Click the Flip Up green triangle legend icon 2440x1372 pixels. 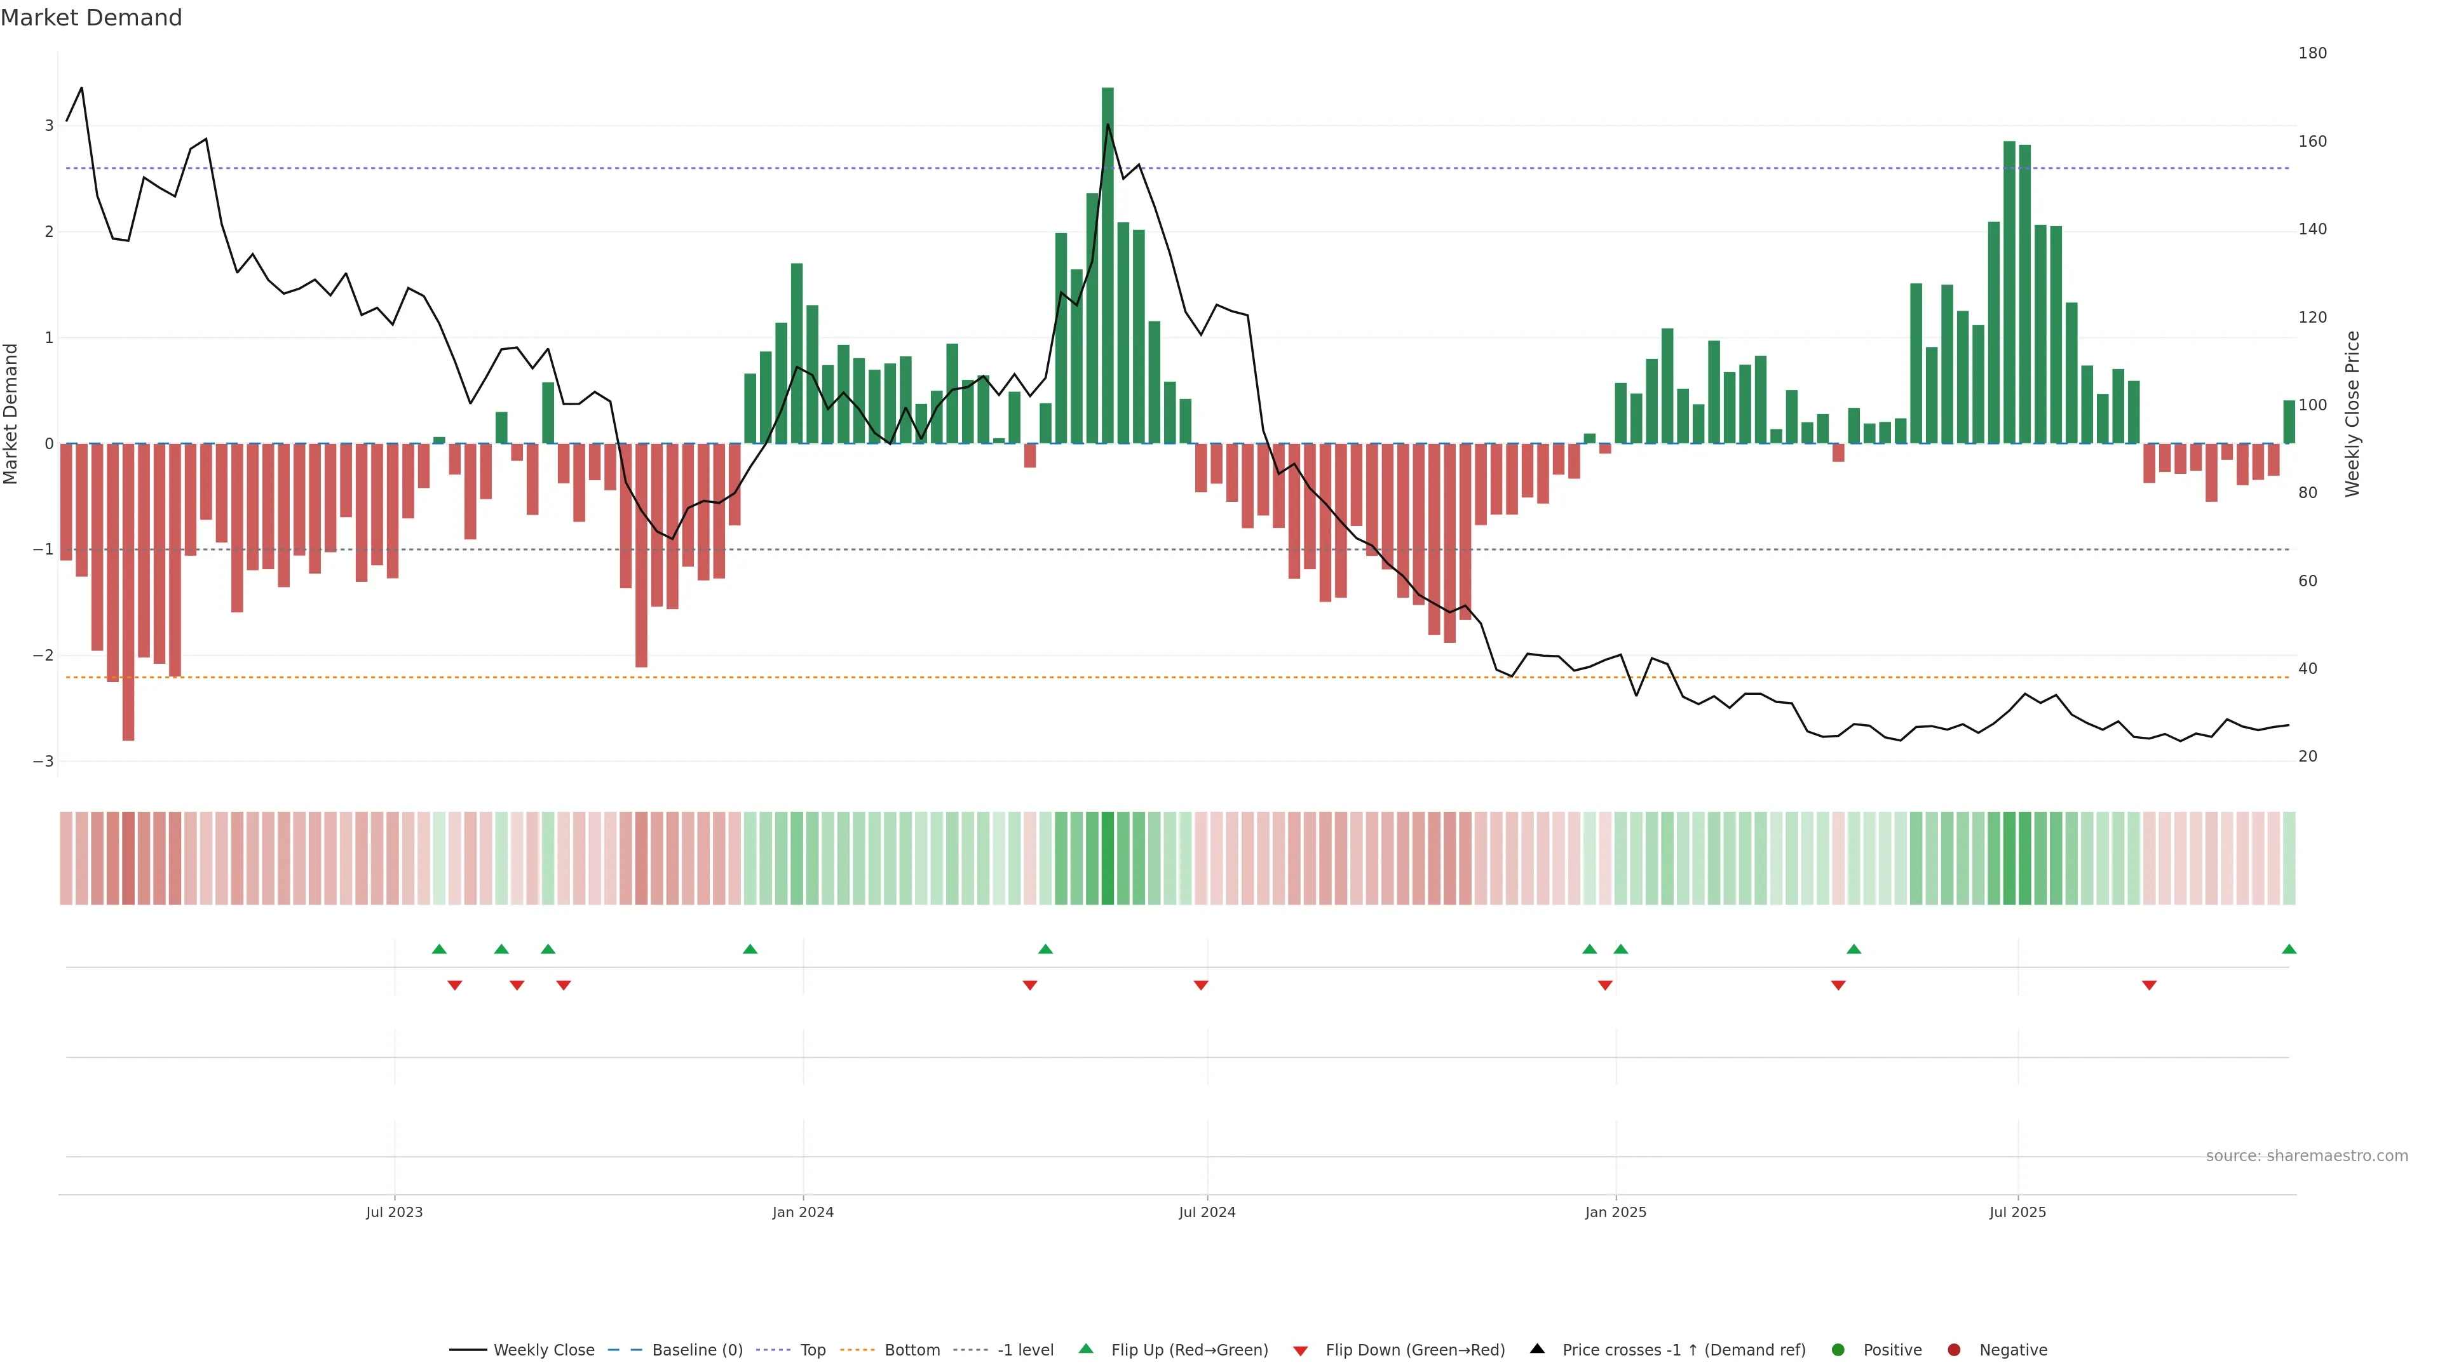click(1085, 1348)
